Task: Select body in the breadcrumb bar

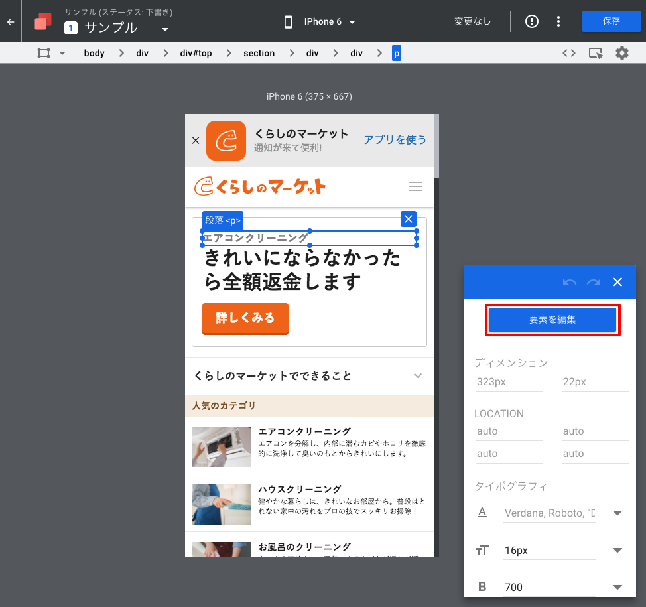Action: (94, 53)
